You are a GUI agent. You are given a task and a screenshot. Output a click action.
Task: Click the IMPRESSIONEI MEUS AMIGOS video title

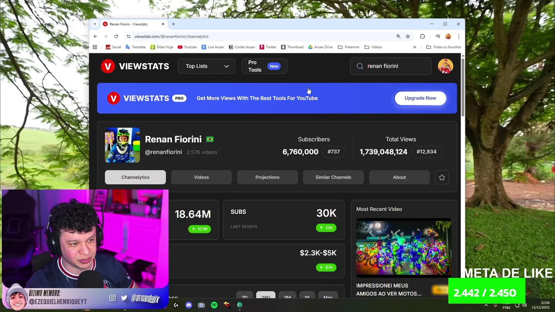pyautogui.click(x=389, y=289)
